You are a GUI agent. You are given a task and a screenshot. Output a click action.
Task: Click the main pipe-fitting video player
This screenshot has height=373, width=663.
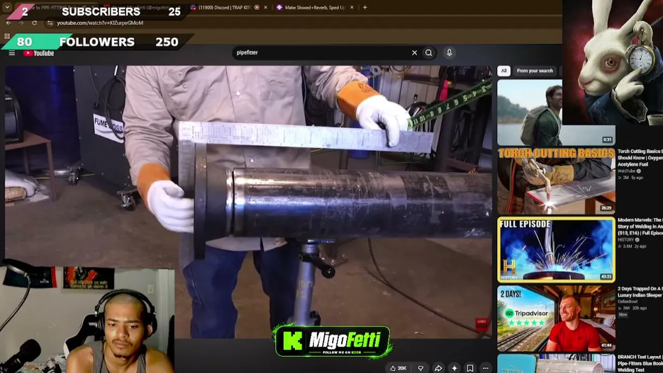[x=249, y=202]
